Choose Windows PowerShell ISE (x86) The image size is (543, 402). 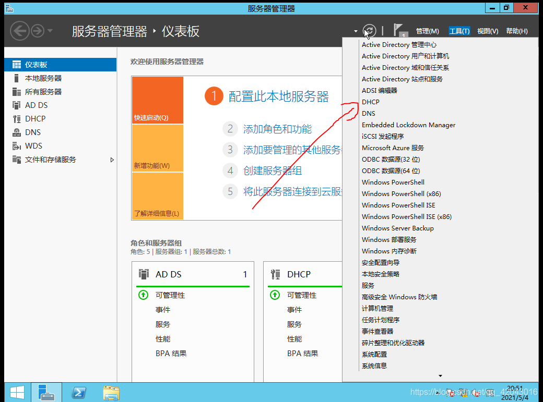[407, 216]
